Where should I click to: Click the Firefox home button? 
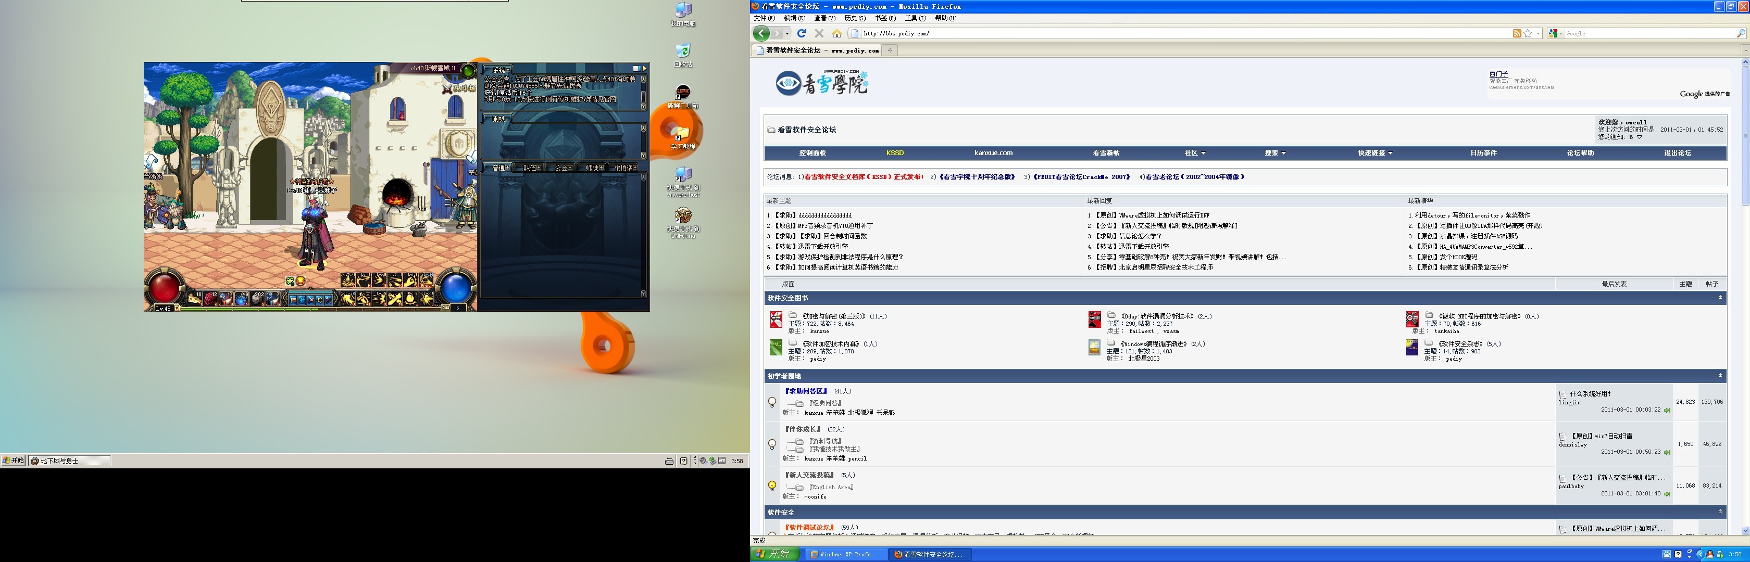tap(837, 33)
